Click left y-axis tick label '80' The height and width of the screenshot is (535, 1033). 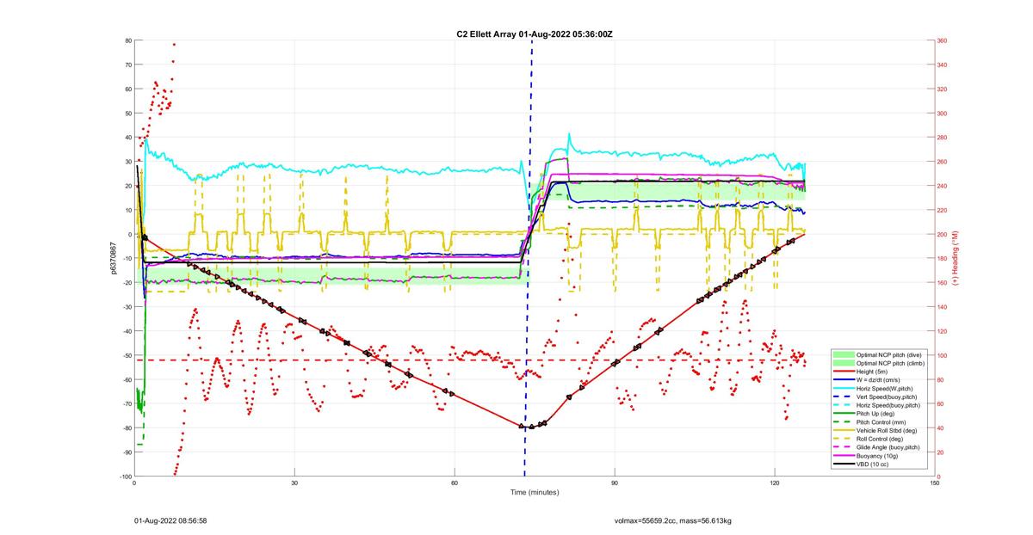127,40
